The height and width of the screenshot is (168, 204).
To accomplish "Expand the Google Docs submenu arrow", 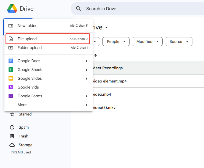I will coord(87,61).
